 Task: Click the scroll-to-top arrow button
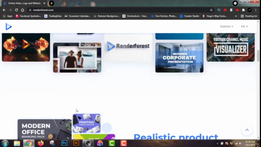pyautogui.click(x=247, y=130)
